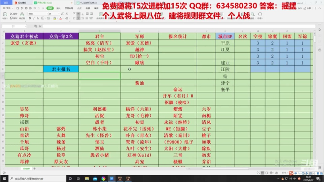Add a new sheet with plus button

[x=35, y=168]
